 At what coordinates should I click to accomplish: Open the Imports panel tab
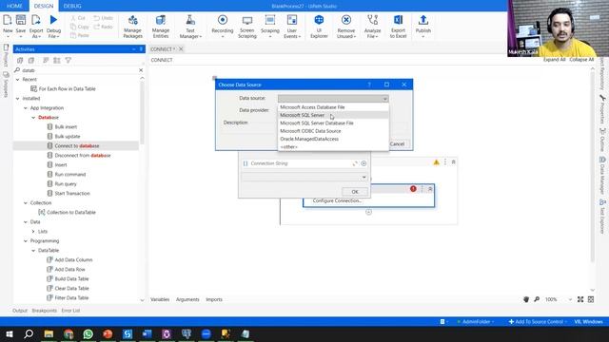(214, 299)
